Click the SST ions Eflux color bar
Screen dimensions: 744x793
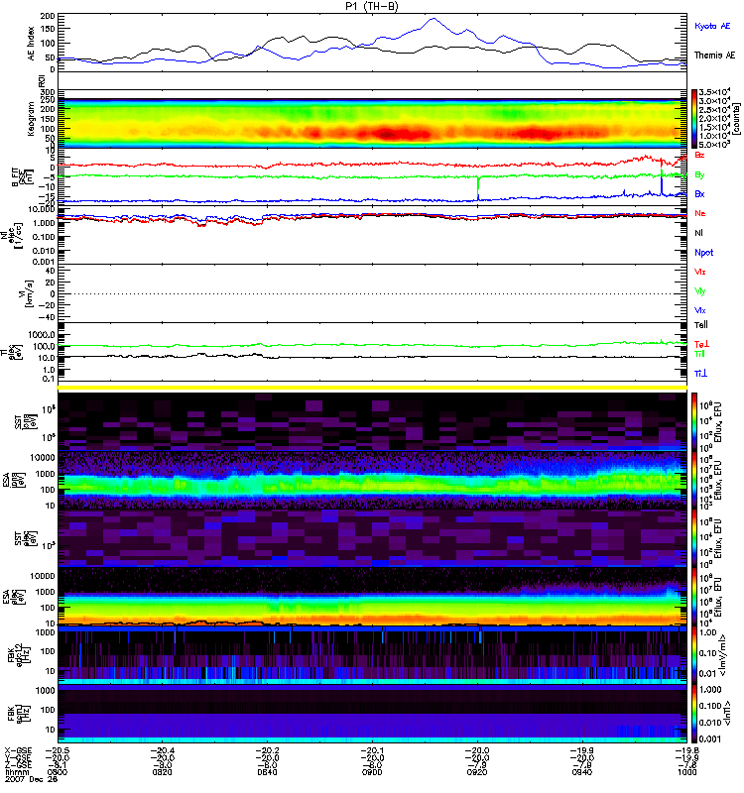pyautogui.click(x=694, y=421)
